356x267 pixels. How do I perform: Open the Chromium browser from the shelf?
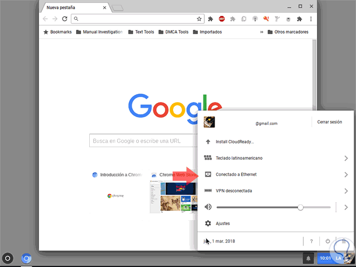[26, 258]
